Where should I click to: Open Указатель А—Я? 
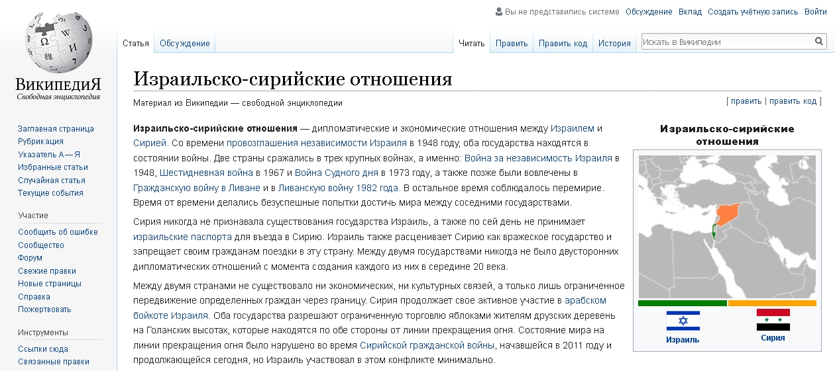pyautogui.click(x=48, y=155)
